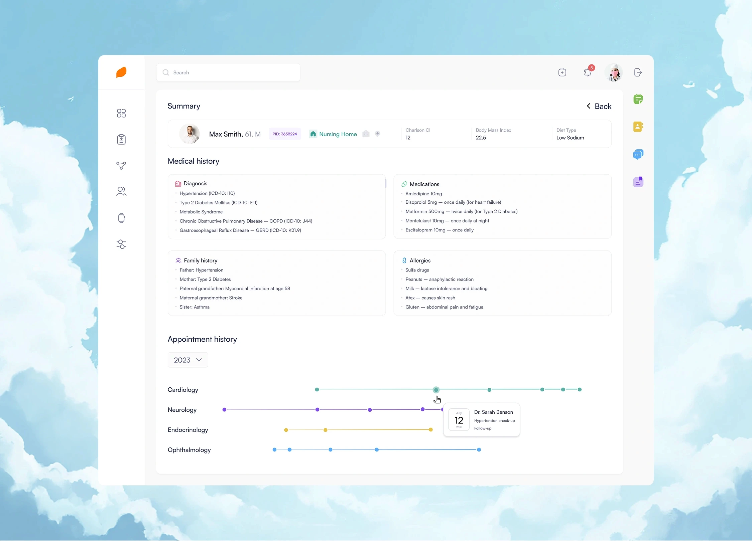Open the blue chat messages icon
The image size is (752, 541).
tap(638, 154)
